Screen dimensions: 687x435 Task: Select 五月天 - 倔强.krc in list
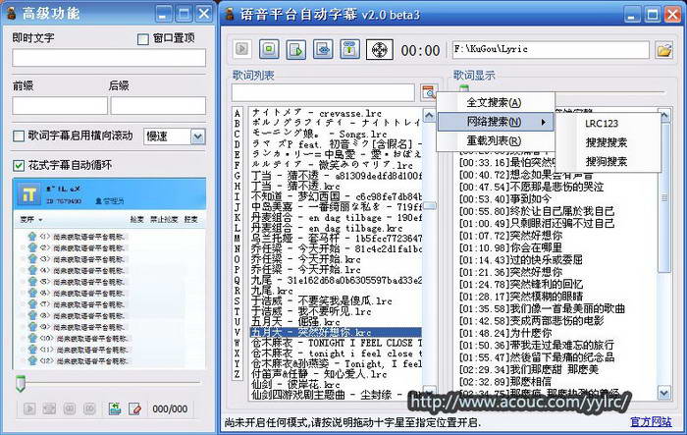[336, 322]
